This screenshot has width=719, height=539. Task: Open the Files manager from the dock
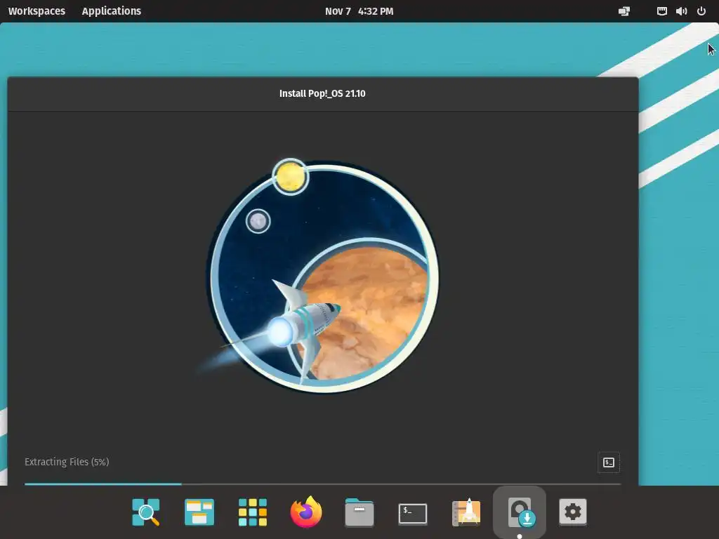(x=359, y=512)
